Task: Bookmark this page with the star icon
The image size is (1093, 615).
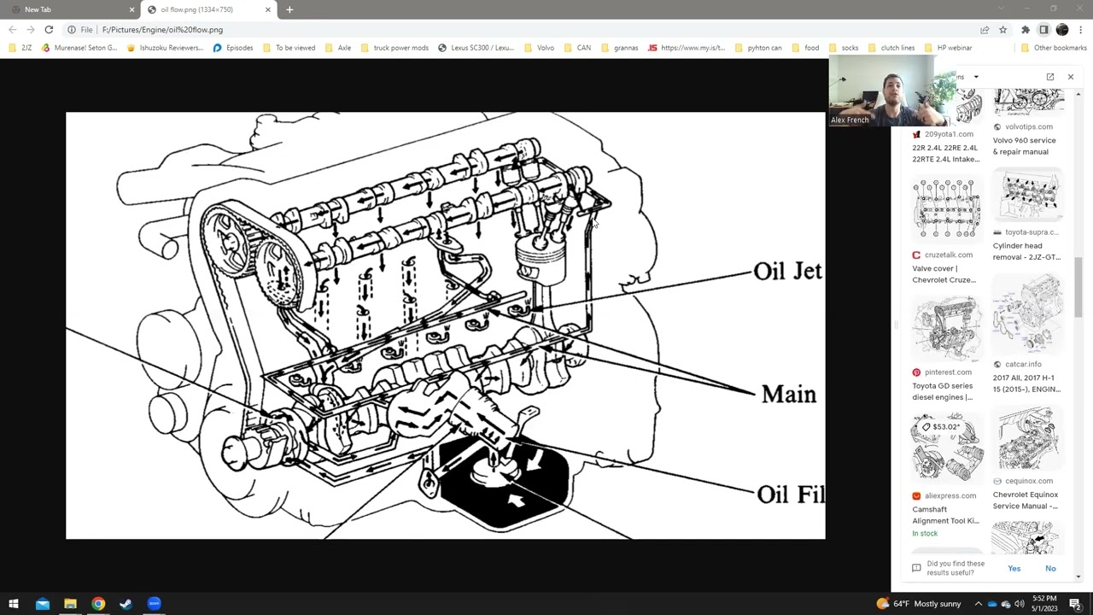Action: 1003,30
